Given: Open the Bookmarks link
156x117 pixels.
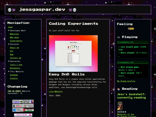Looking at the screenshot, I should (15, 68).
